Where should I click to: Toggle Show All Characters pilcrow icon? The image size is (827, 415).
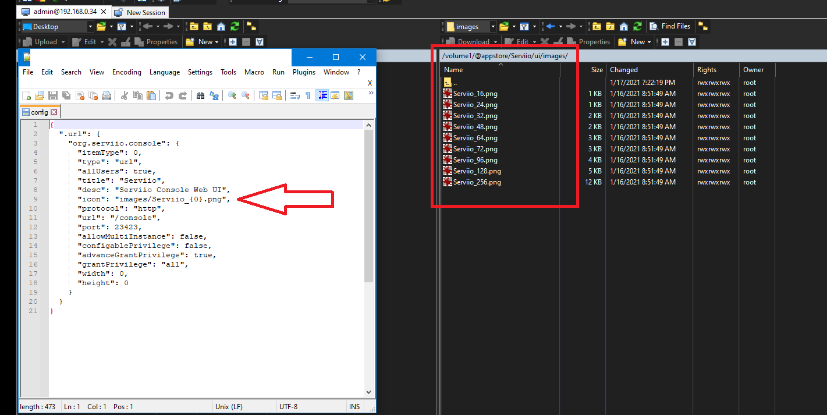(x=307, y=95)
